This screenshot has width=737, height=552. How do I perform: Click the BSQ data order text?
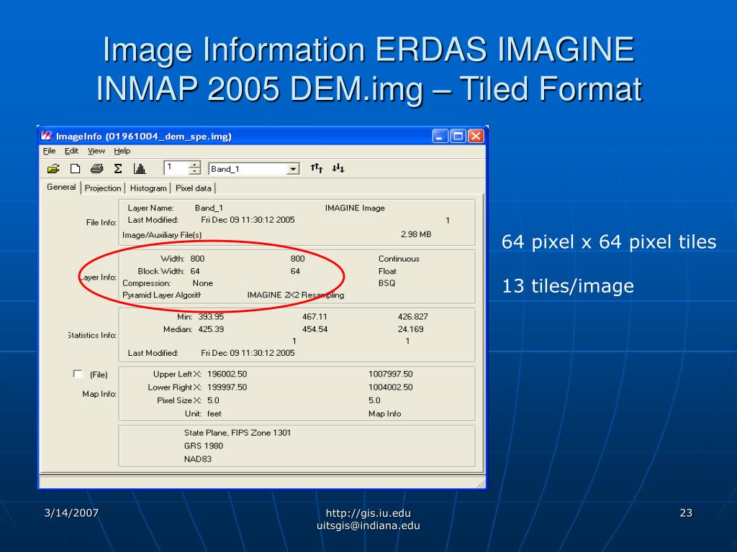tap(386, 283)
